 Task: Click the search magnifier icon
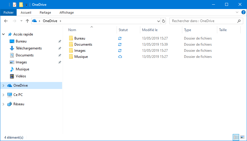click(239, 21)
